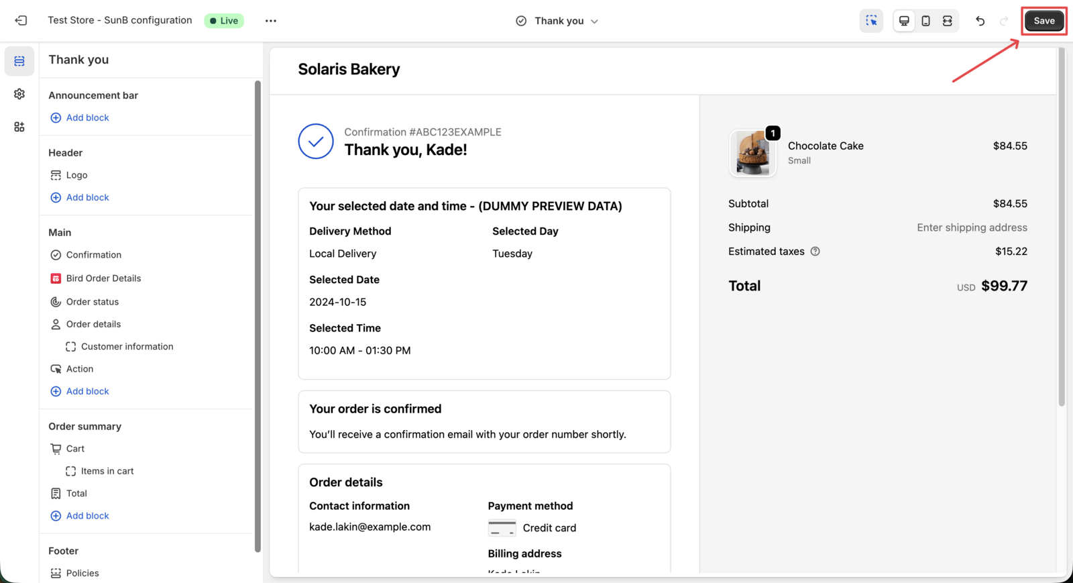Undo the last change
Viewport: 1073px width, 583px height.
[980, 21]
